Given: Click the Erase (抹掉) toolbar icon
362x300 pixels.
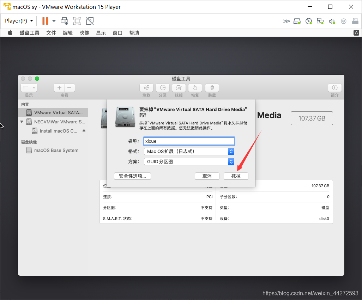Looking at the screenshot, I should pyautogui.click(x=179, y=88).
